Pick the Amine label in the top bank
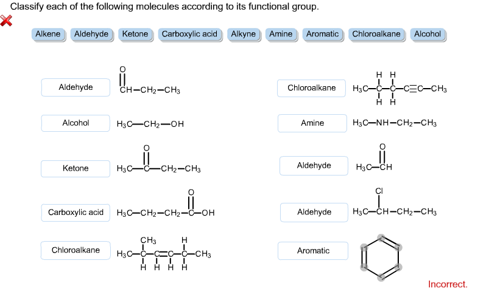The image size is (489, 300). click(x=281, y=34)
